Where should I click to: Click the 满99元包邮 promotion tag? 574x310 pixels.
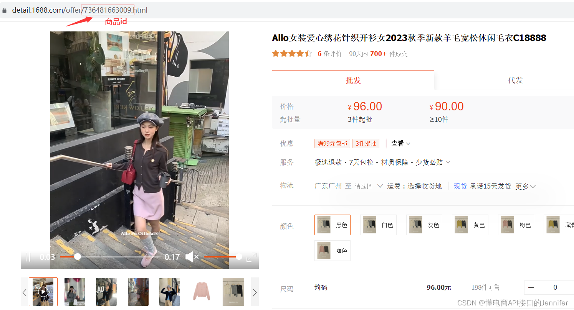[332, 143]
